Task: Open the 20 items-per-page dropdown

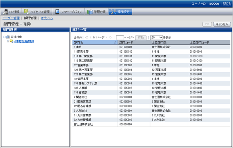Action: click(x=156, y=37)
